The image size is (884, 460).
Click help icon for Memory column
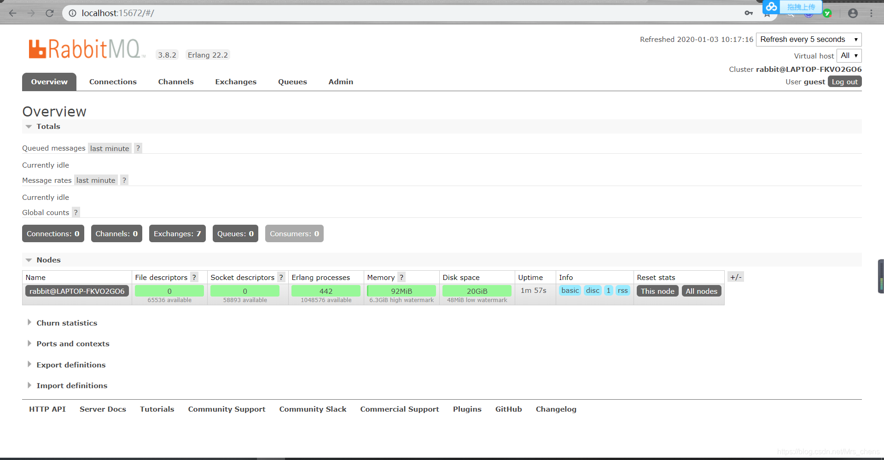coord(401,277)
